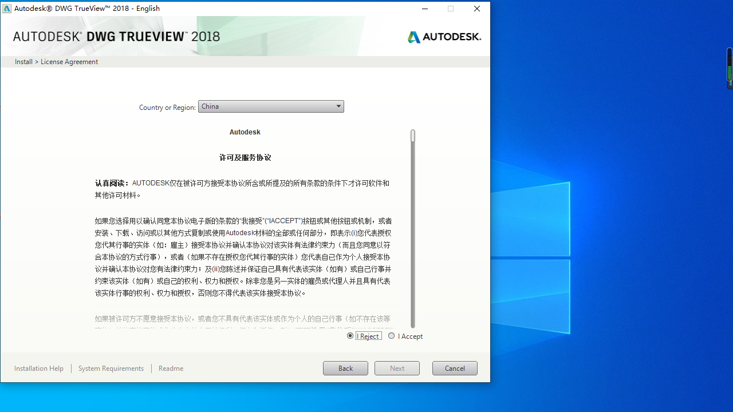Click the dropdown arrow next to China

pos(338,106)
